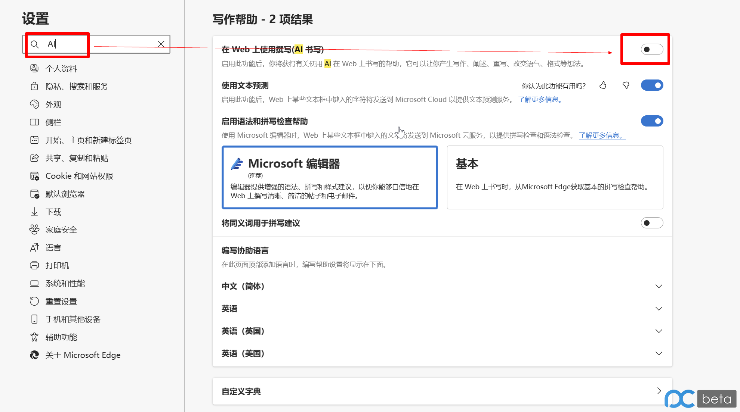
Task: Expand the 英语（美国）chevron
Action: click(x=659, y=353)
